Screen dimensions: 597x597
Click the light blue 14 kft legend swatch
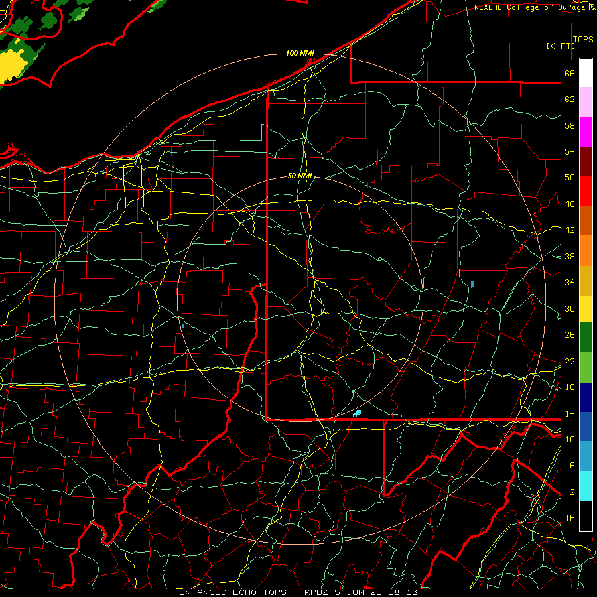(x=586, y=456)
